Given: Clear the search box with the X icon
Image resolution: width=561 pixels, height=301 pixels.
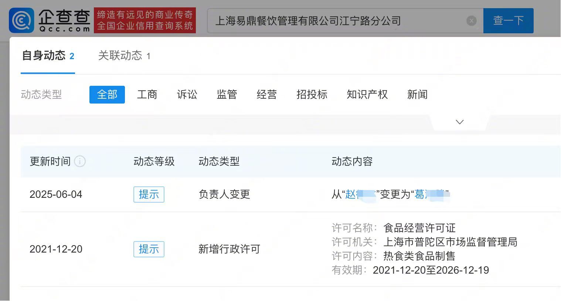Looking at the screenshot, I should click(x=472, y=21).
